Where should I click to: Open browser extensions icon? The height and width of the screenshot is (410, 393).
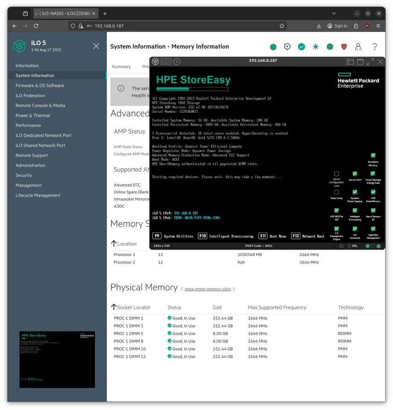[356, 26]
